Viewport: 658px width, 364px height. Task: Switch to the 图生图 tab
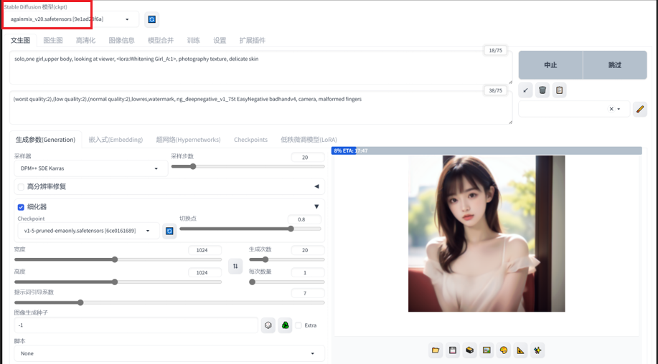[x=53, y=41]
